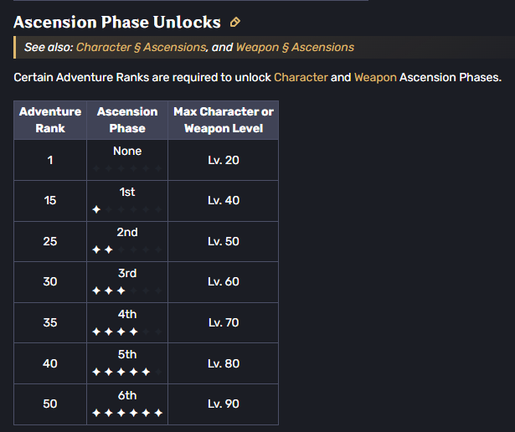The width and height of the screenshot is (515, 432).
Task: Follow the Character link in the description sentence
Action: pyautogui.click(x=301, y=78)
